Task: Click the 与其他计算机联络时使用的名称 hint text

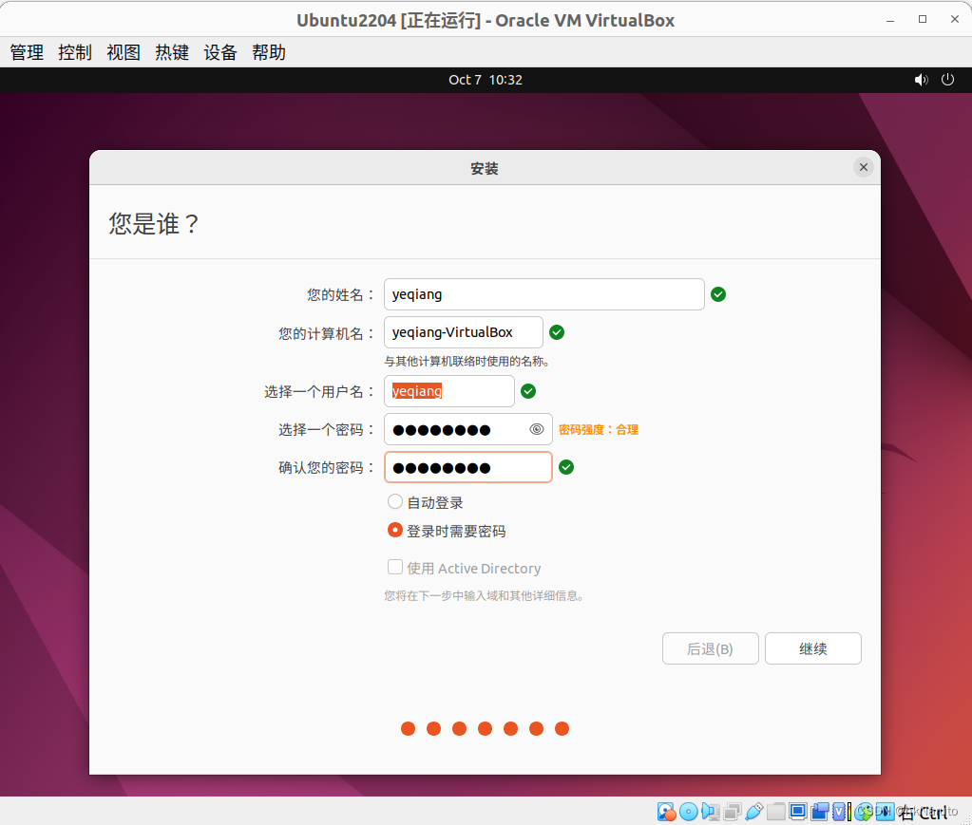Action: coord(467,362)
